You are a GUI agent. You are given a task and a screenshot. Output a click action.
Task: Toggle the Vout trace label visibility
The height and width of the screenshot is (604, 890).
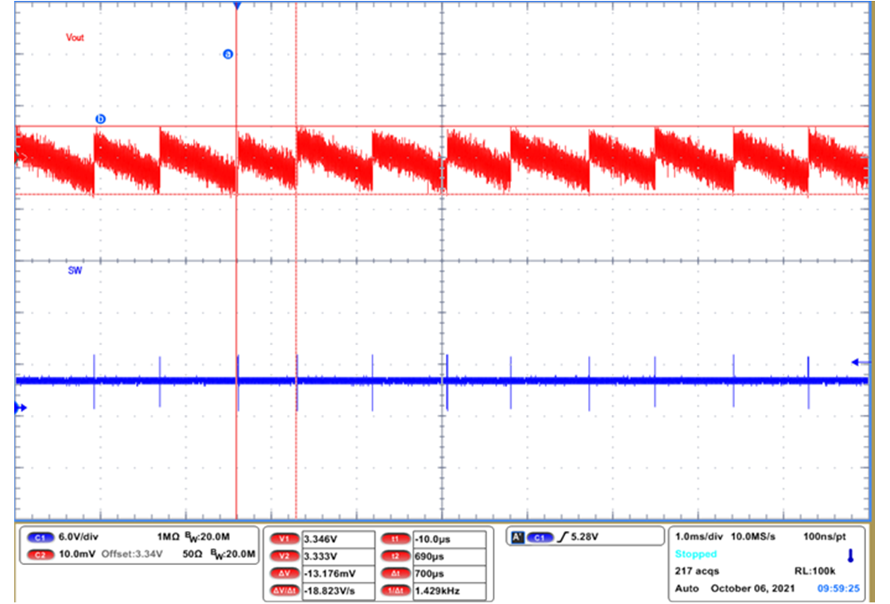(x=75, y=37)
